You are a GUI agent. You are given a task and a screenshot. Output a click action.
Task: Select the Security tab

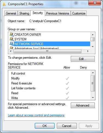[x=38, y=13]
